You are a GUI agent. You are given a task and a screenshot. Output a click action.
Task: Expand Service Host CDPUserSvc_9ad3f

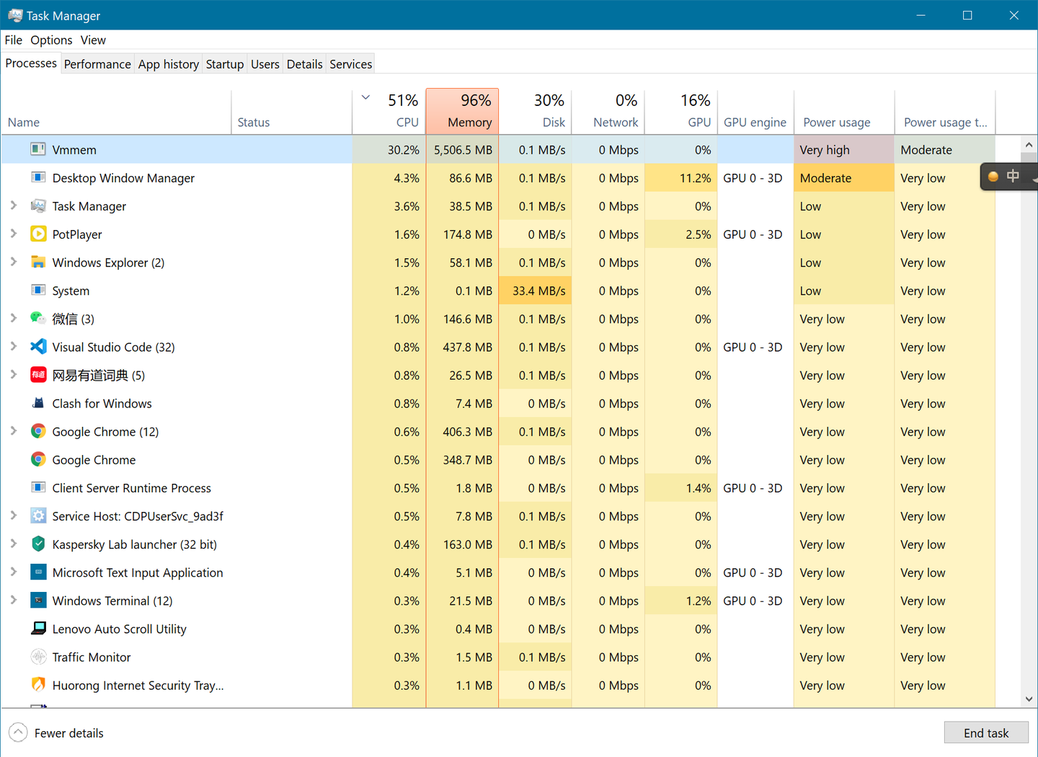point(13,515)
